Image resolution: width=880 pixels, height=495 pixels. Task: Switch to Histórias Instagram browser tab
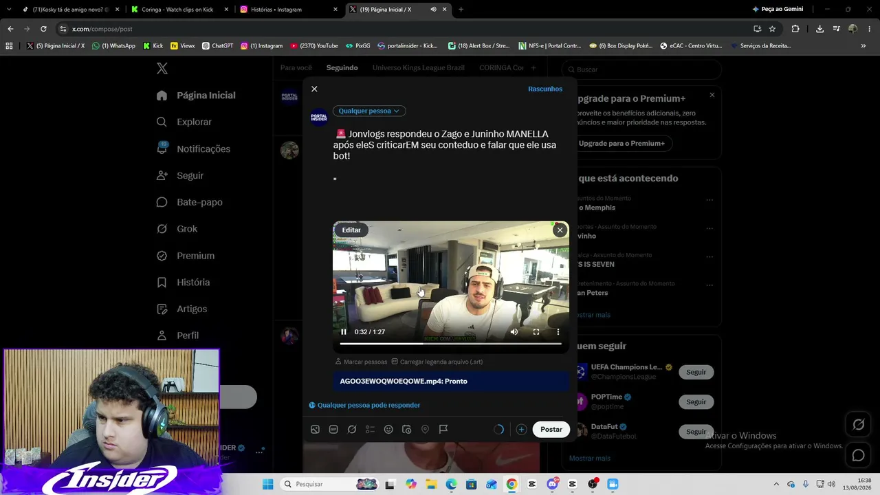288,10
